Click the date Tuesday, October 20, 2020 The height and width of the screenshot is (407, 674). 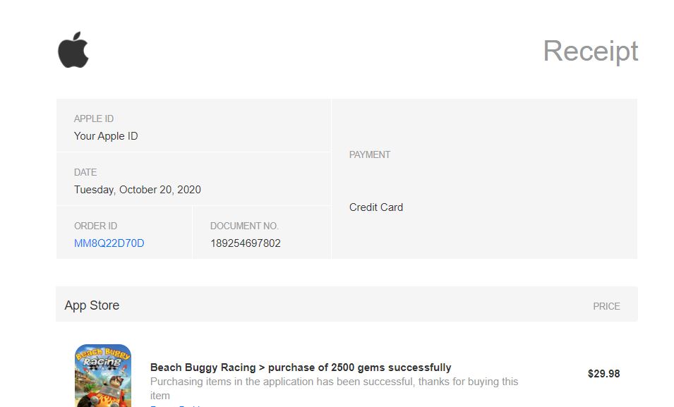(138, 190)
